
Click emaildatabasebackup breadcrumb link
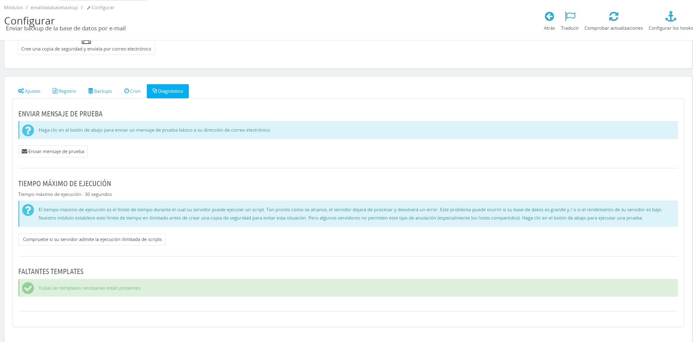point(54,8)
